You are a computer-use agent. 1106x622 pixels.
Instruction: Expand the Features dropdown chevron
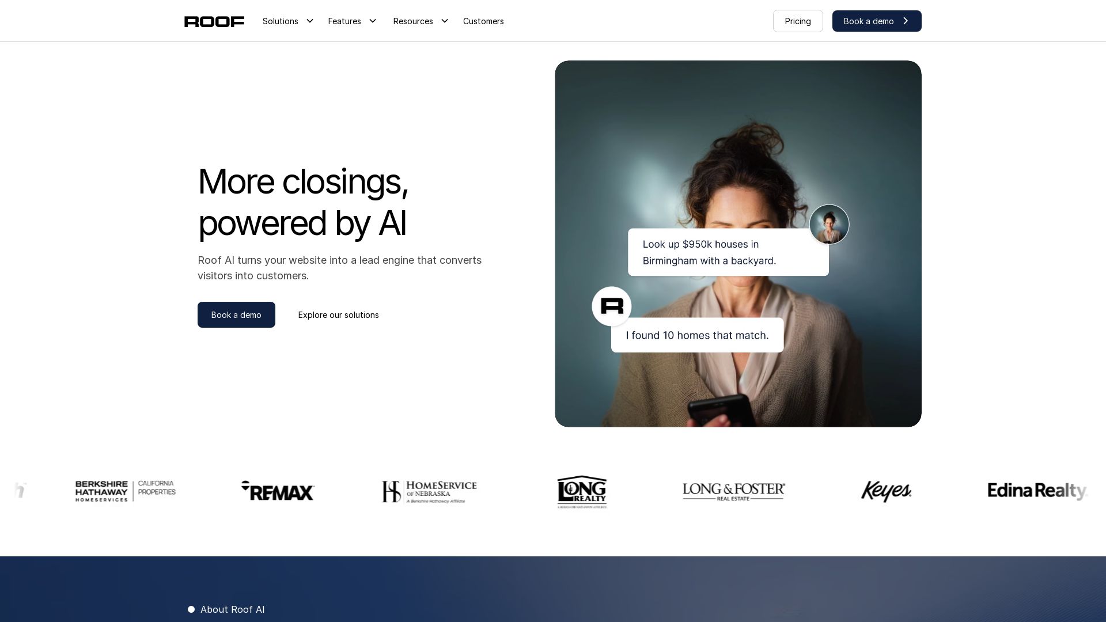click(373, 21)
